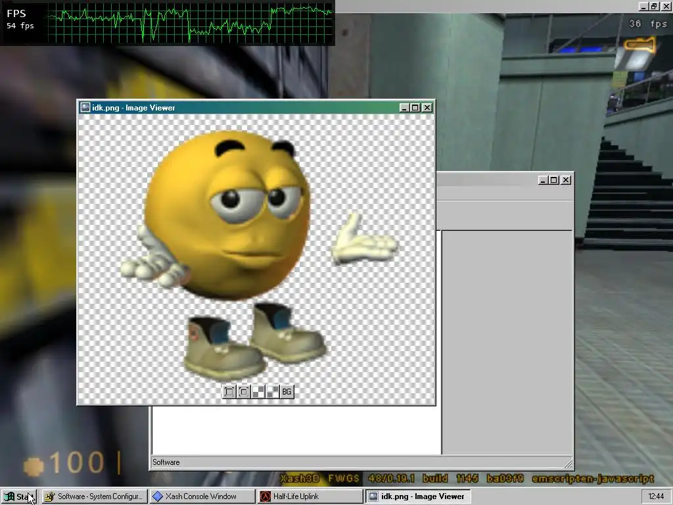
Task: Close the idk.png Image Viewer window
Action: coord(427,108)
